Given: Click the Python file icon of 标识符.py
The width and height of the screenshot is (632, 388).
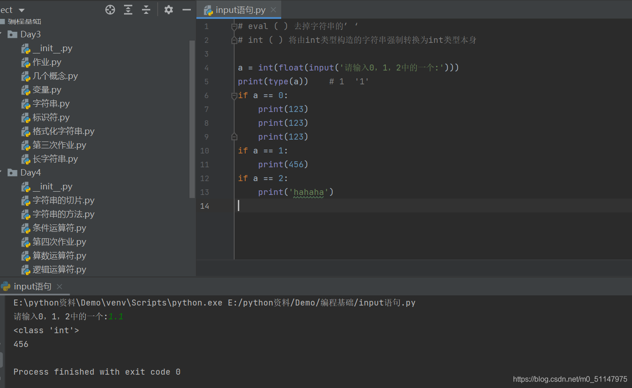Looking at the screenshot, I should [26, 118].
